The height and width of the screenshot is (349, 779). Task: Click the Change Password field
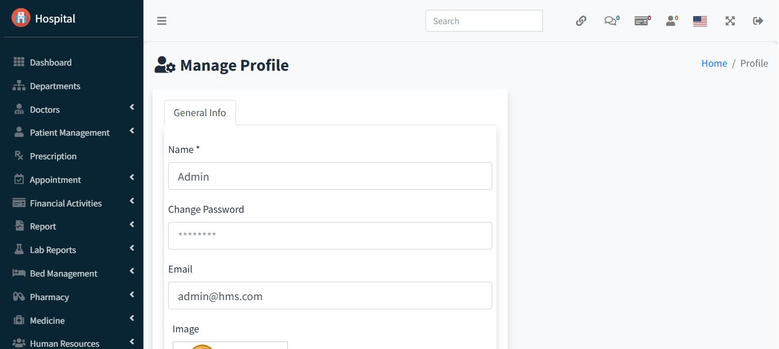[330, 236]
